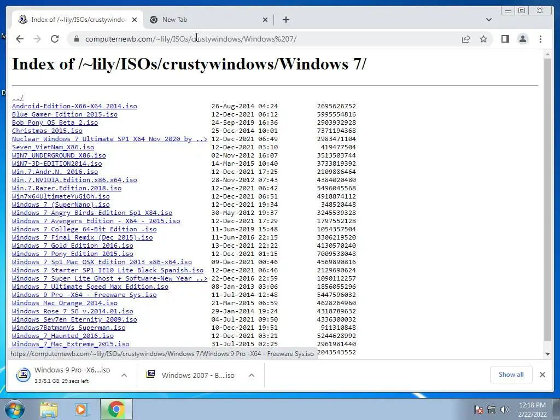Open Windows 7 Sp1 Mac OSX Edition iso
Image resolution: width=560 pixels, height=420 pixels.
[102, 262]
